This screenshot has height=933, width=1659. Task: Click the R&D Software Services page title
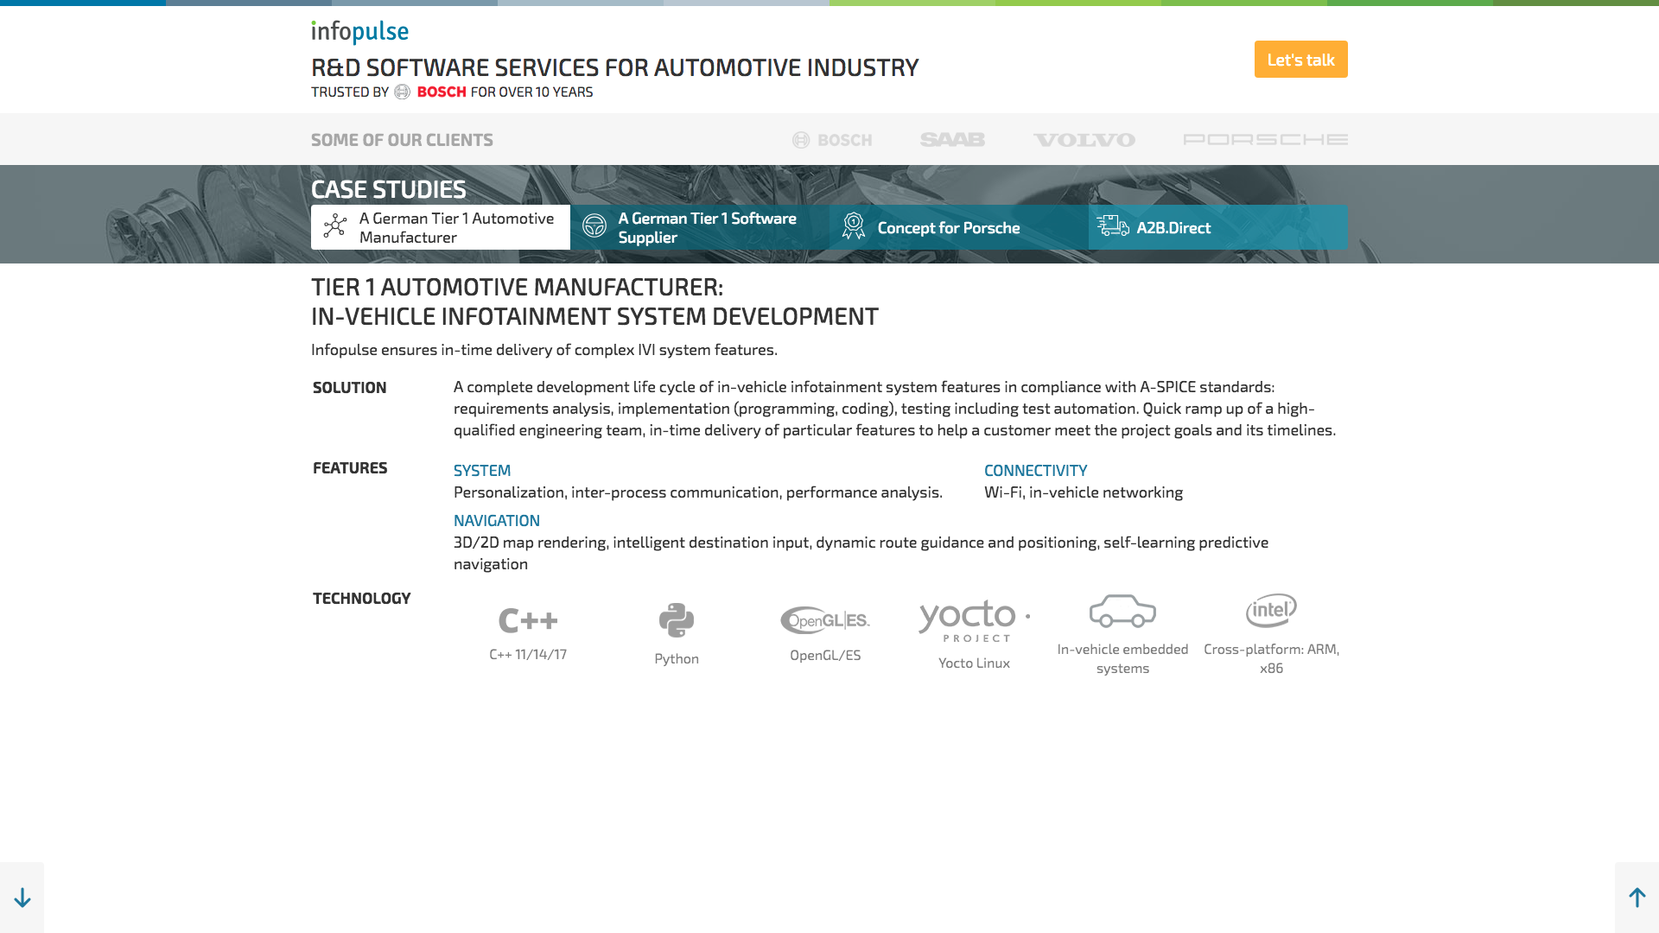[x=615, y=67]
